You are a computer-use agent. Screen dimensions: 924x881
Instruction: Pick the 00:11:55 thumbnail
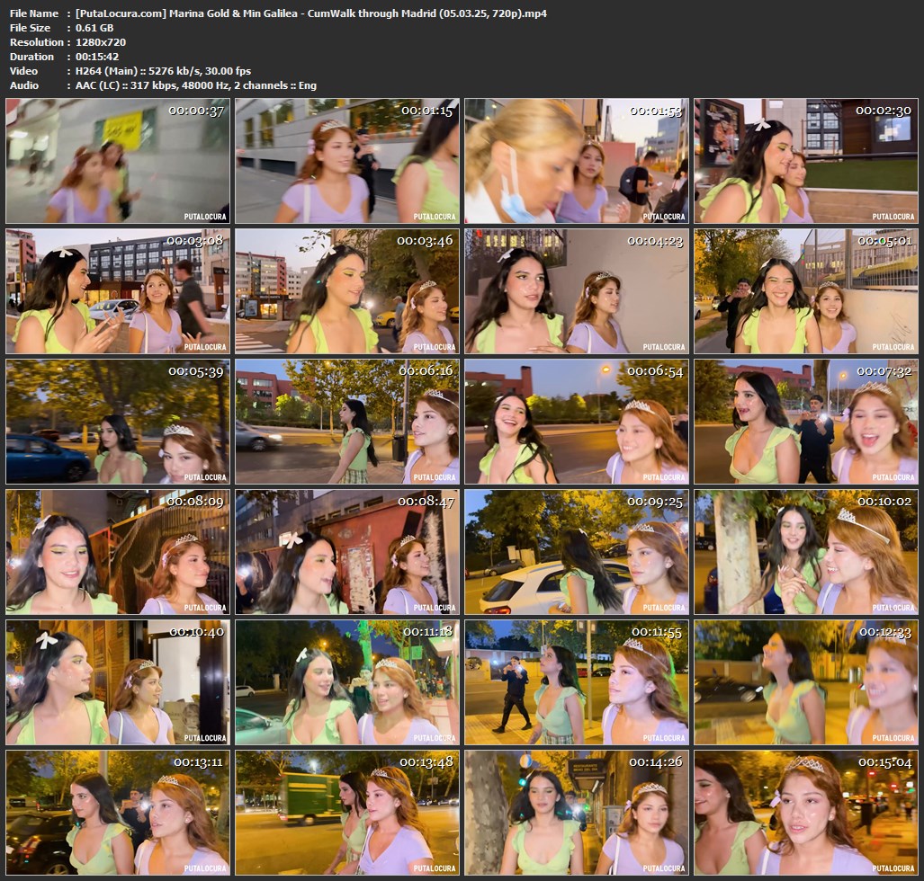pos(577,682)
